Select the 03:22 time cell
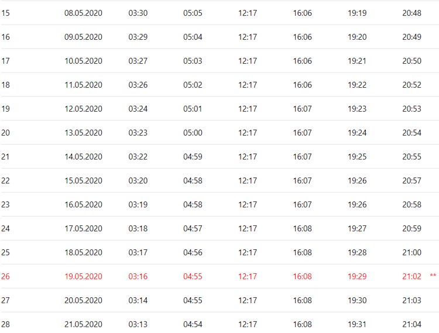This screenshot has width=439, height=333. (138, 157)
